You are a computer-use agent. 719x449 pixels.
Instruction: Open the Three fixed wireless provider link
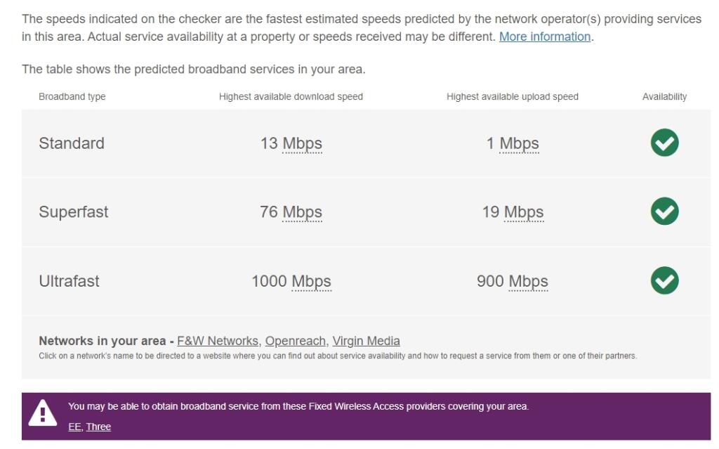98,426
